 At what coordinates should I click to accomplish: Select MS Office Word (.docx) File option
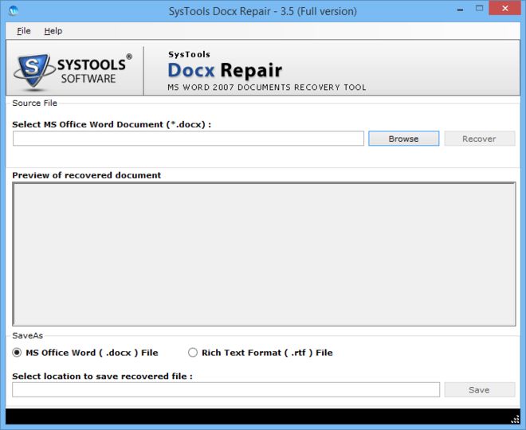tap(85, 353)
